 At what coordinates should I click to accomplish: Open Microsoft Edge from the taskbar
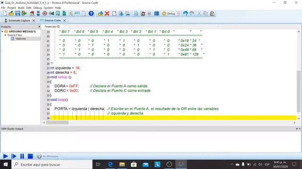tap(110, 164)
